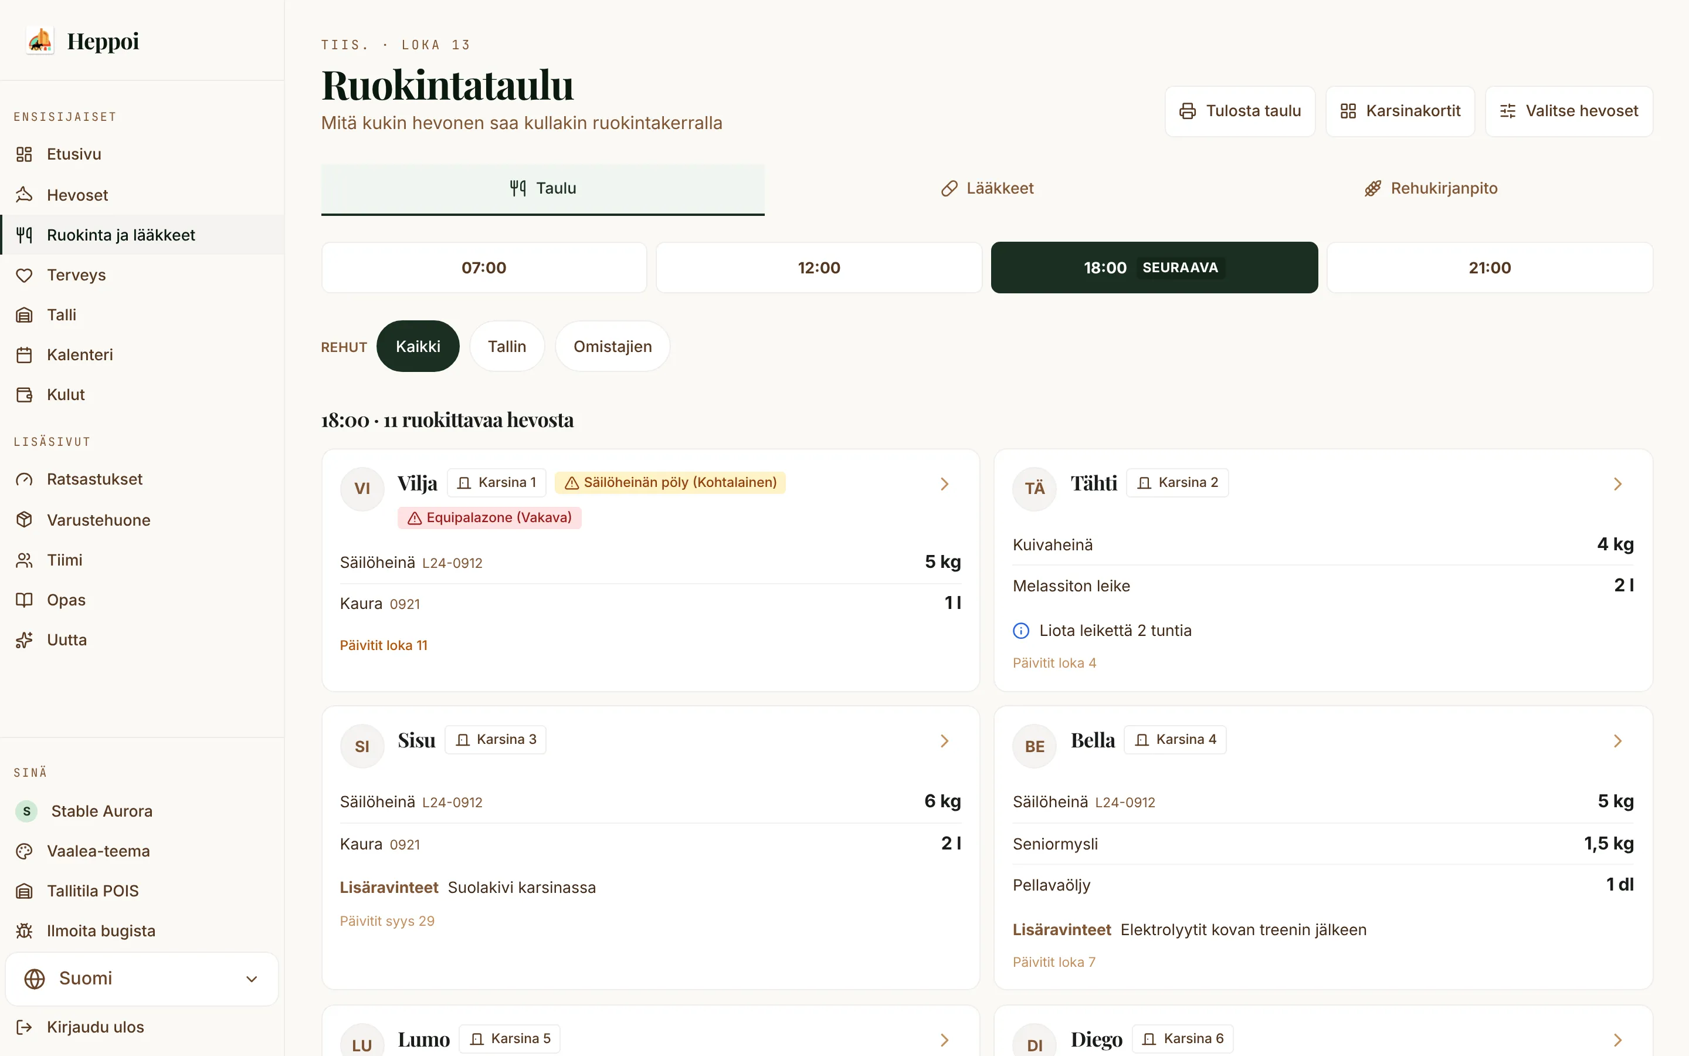Switch to the Lääkkeet tab
Image resolution: width=1689 pixels, height=1056 pixels.
click(987, 188)
